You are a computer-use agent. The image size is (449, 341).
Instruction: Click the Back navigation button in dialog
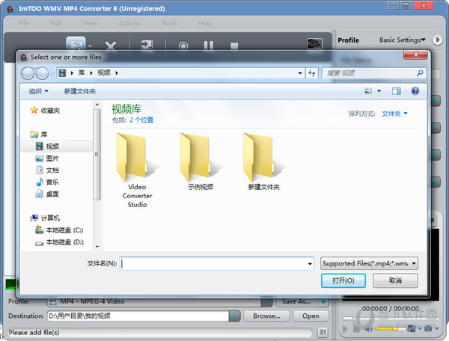(28, 73)
